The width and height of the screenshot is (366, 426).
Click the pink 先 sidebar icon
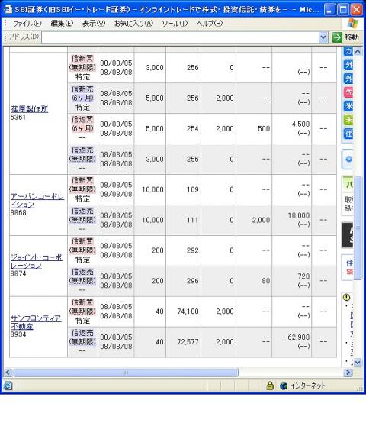coord(348,92)
